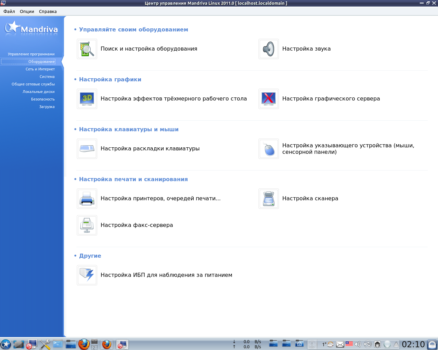The height and width of the screenshot is (350, 438).
Task: Launch Firefox from the quick-launch area
Action: (84, 344)
